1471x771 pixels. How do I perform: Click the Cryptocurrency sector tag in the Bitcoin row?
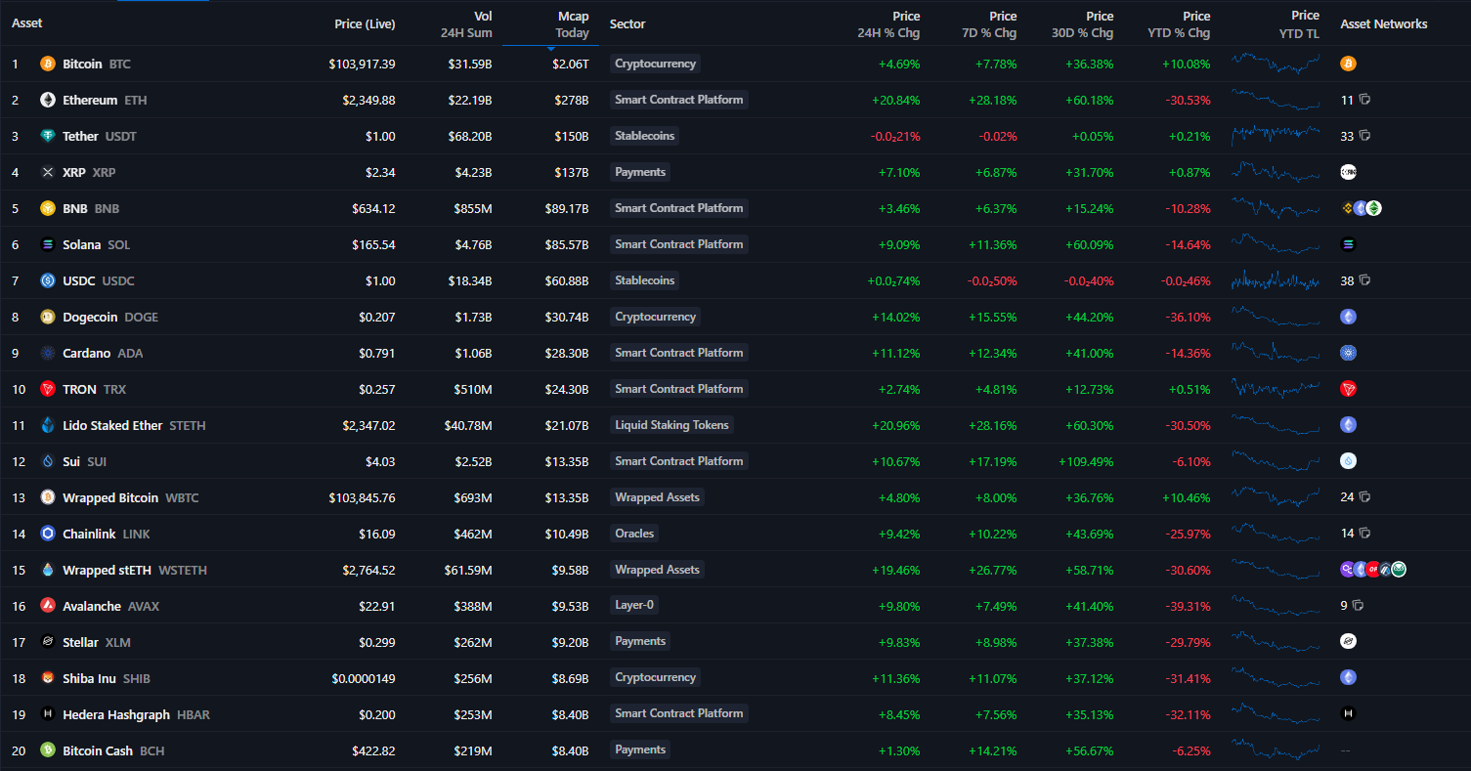656,64
